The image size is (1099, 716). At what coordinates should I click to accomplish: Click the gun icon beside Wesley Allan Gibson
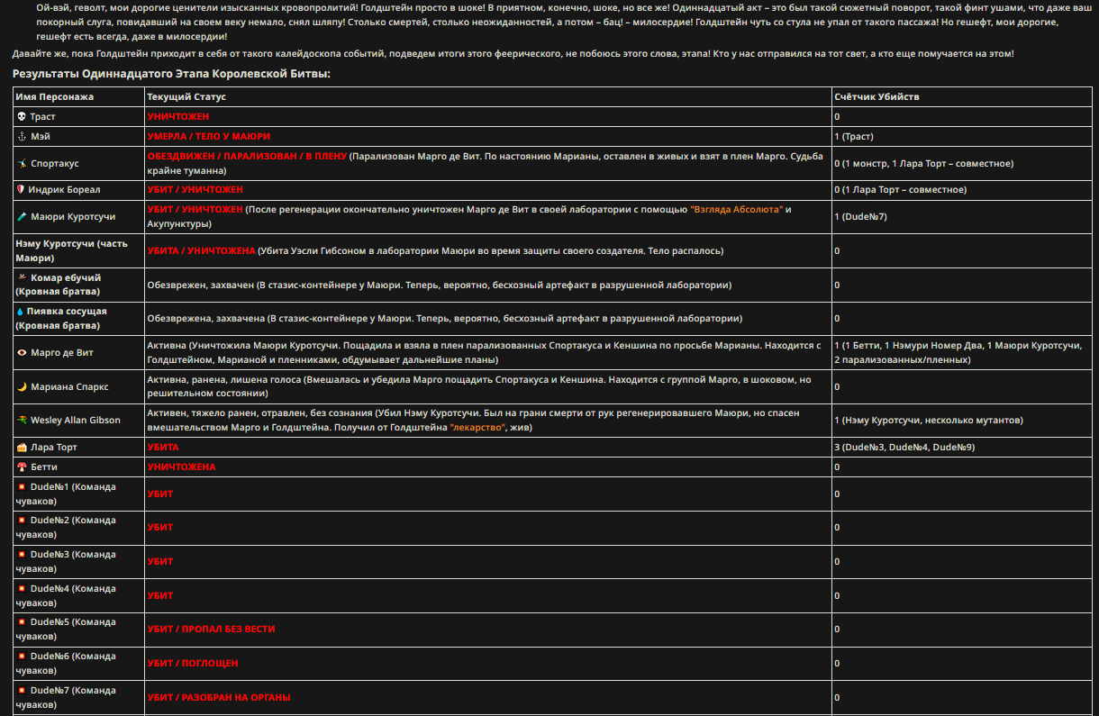click(x=22, y=420)
